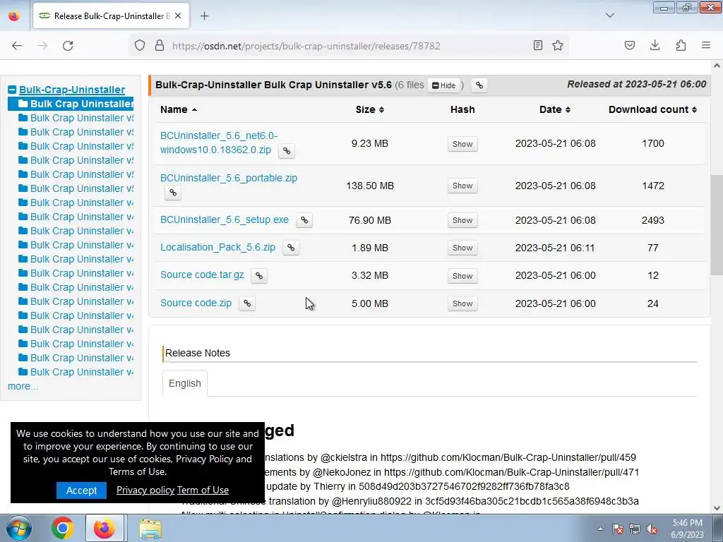Open the Windows Start menu
Screen dimensions: 723x542
coord(19,528)
